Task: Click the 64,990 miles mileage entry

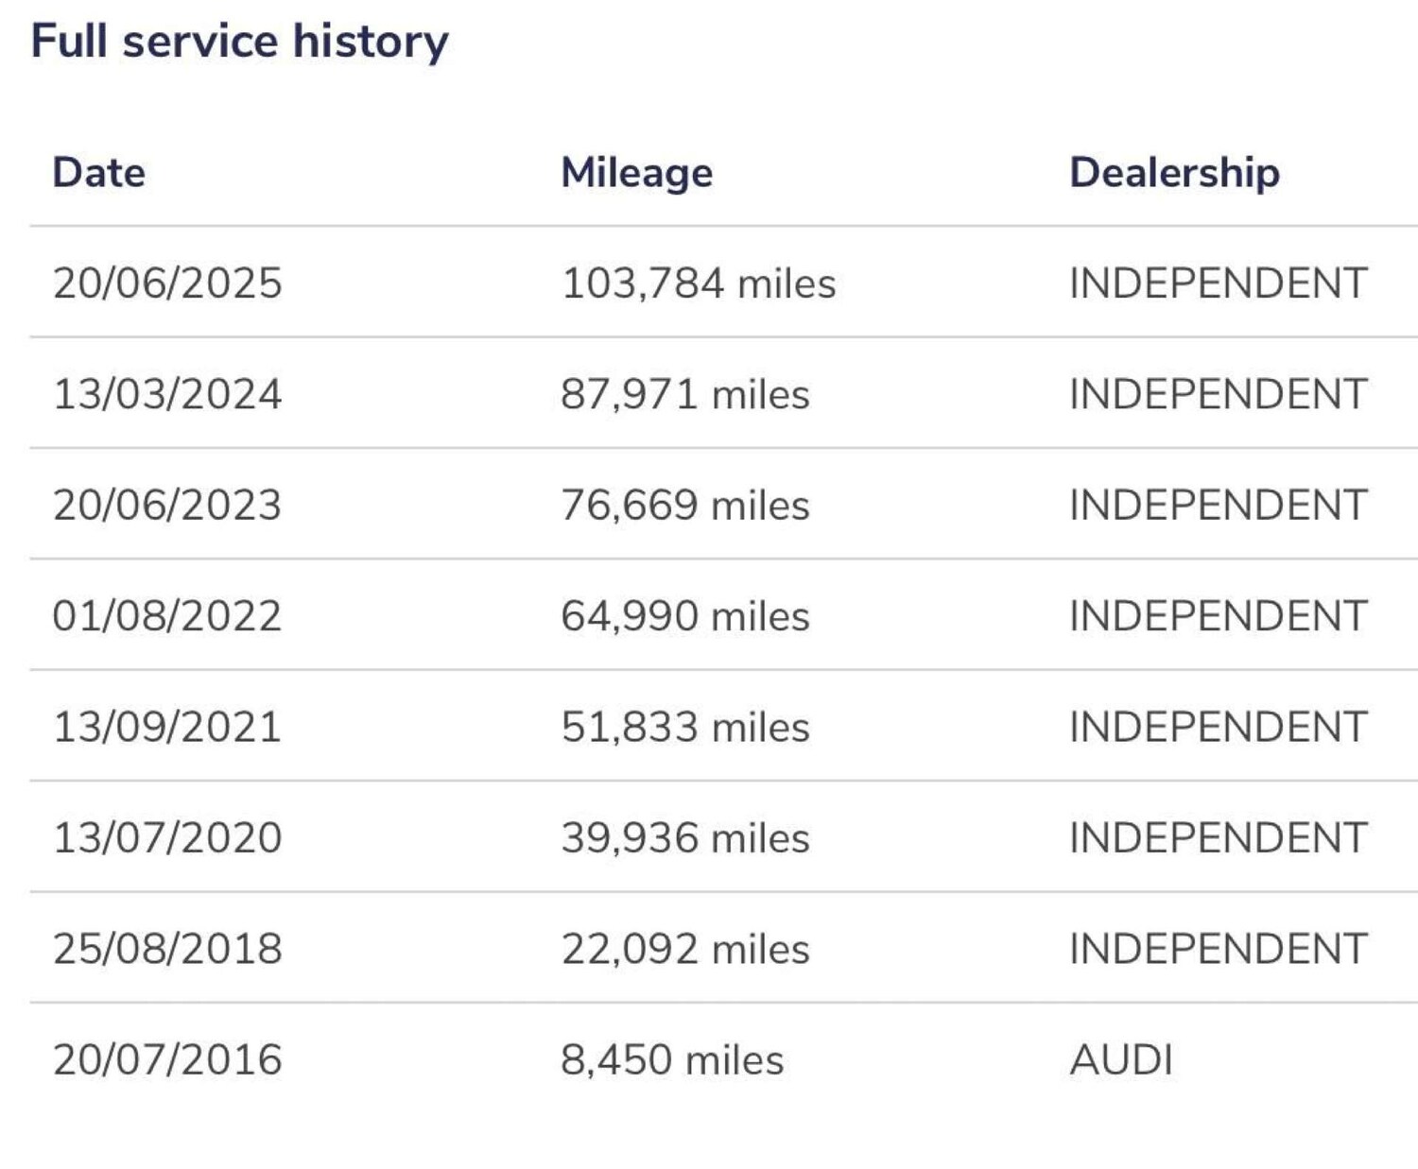Action: (685, 616)
